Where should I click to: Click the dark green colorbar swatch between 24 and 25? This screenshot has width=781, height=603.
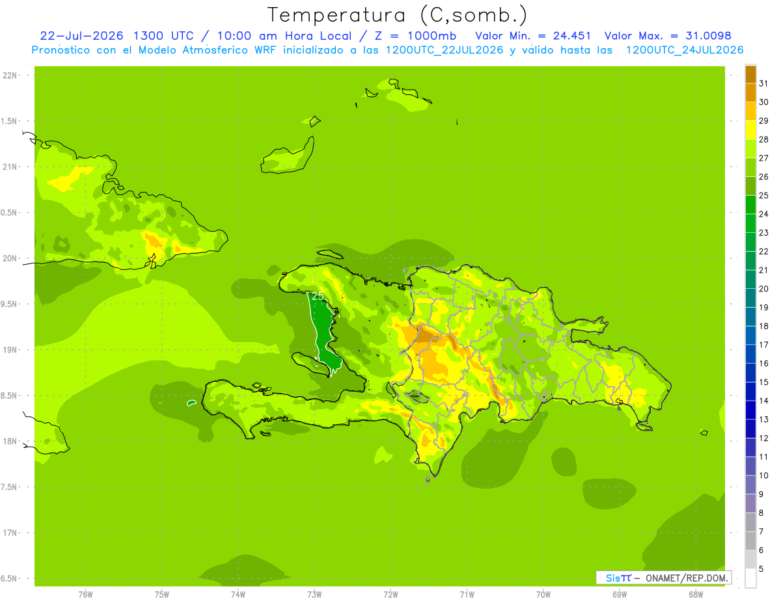750,204
